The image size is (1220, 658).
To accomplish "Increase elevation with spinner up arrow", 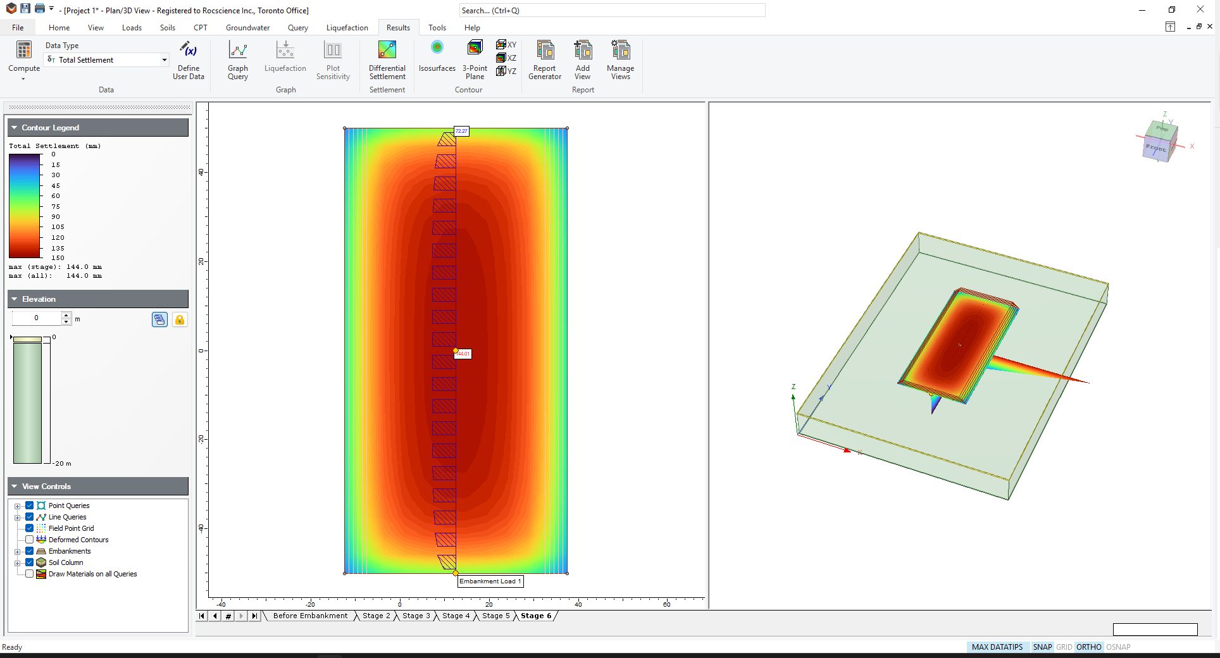I will click(x=66, y=314).
